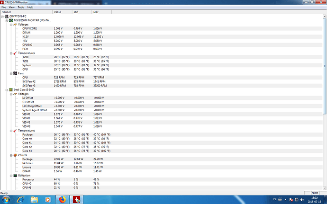Click the Powers flame icon
The width and height of the screenshot is (327, 204).
pos(15,154)
